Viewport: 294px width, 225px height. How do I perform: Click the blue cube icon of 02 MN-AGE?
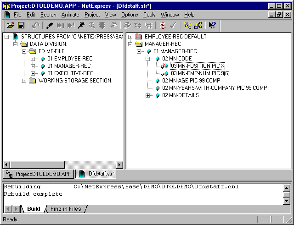pyautogui.click(x=158, y=81)
